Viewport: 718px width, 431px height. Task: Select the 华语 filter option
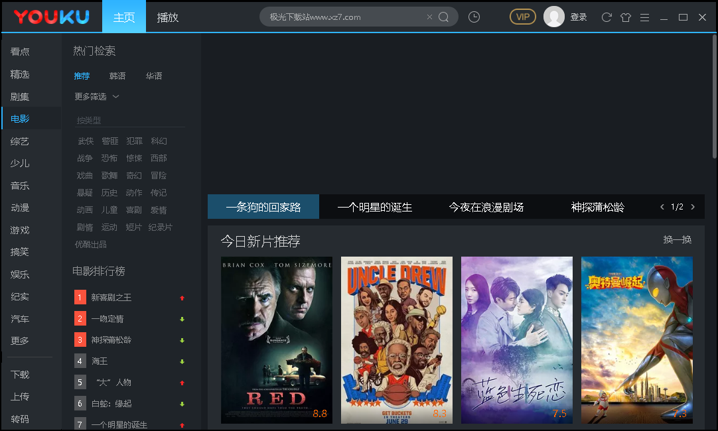154,76
